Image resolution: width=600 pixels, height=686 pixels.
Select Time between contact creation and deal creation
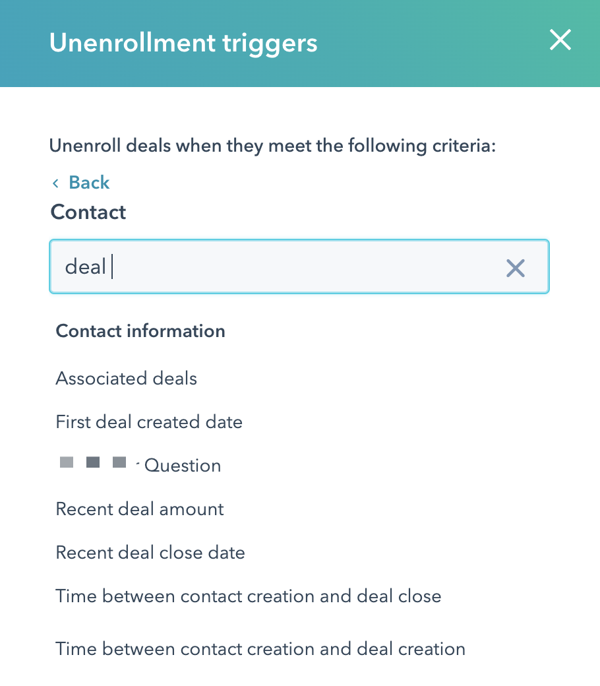pyautogui.click(x=260, y=649)
